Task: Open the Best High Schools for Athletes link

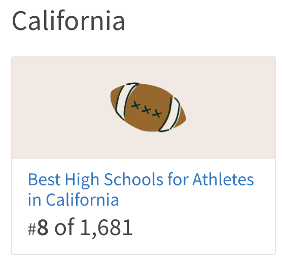Action: coord(141,189)
